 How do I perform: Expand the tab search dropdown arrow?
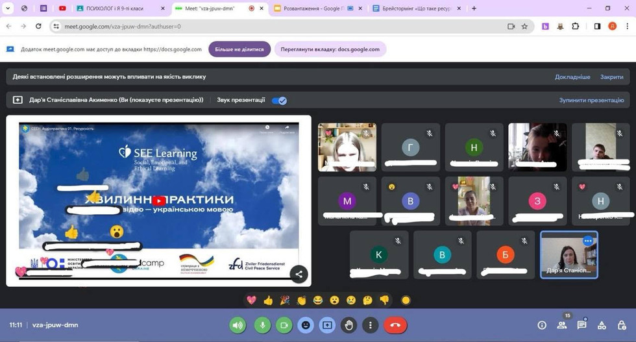(x=8, y=8)
